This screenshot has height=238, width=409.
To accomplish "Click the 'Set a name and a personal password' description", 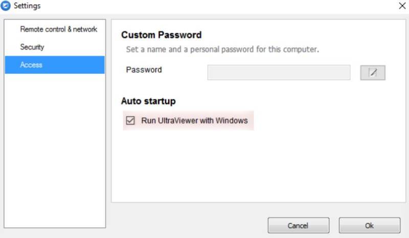I will click(x=222, y=50).
